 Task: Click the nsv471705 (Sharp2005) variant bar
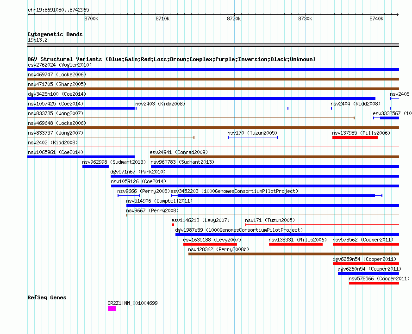[x=213, y=89]
